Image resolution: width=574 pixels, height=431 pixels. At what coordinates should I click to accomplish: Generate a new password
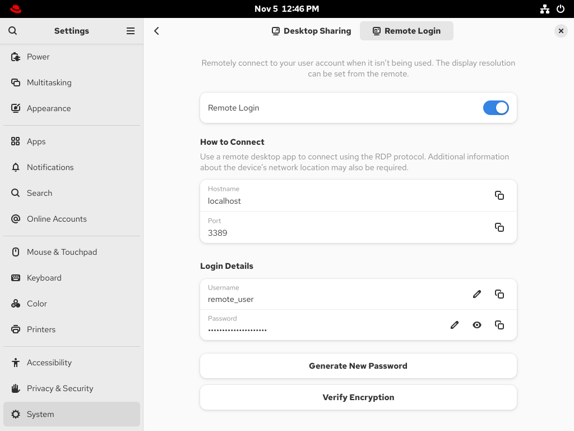(358, 365)
